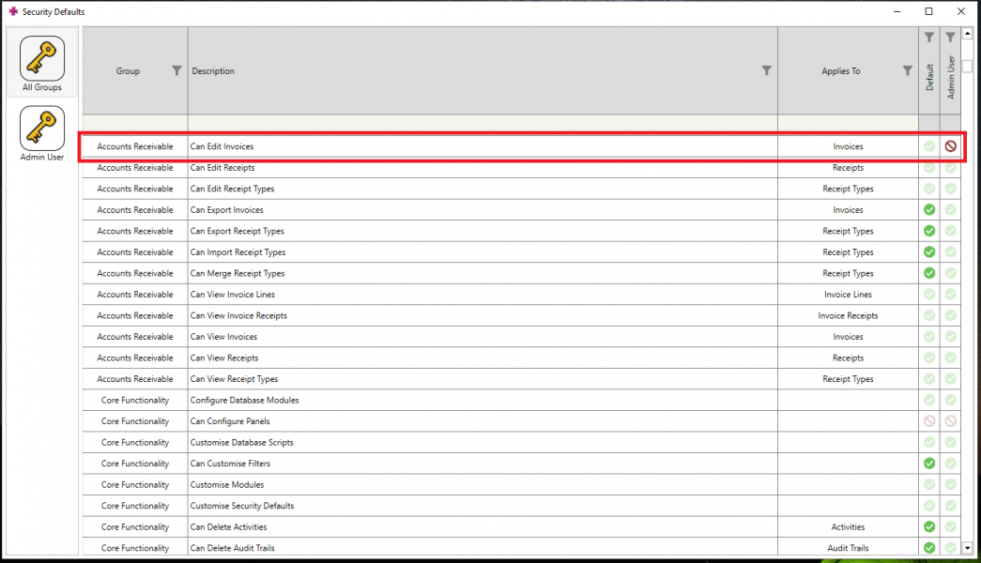Click the Invoice Lines applies-to cell
Viewport: 981px width, 563px height.
pos(848,294)
